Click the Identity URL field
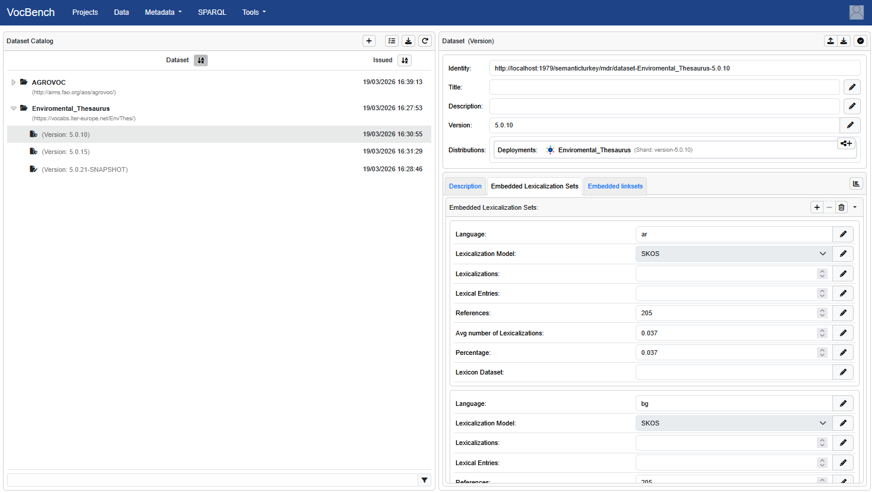 tap(675, 68)
